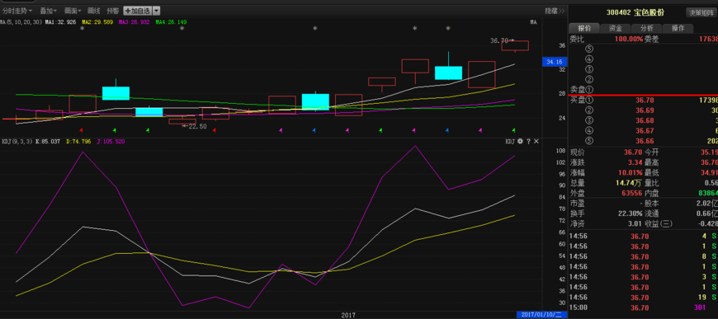Click green signal triangle beneath the 36.70 candle
This screenshot has height=319, width=718.
513,130
